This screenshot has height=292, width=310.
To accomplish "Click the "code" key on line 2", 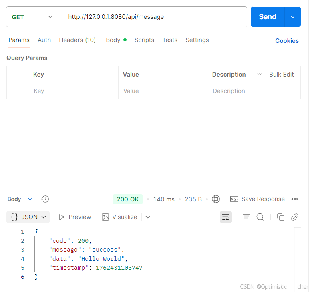I will point(60,241).
